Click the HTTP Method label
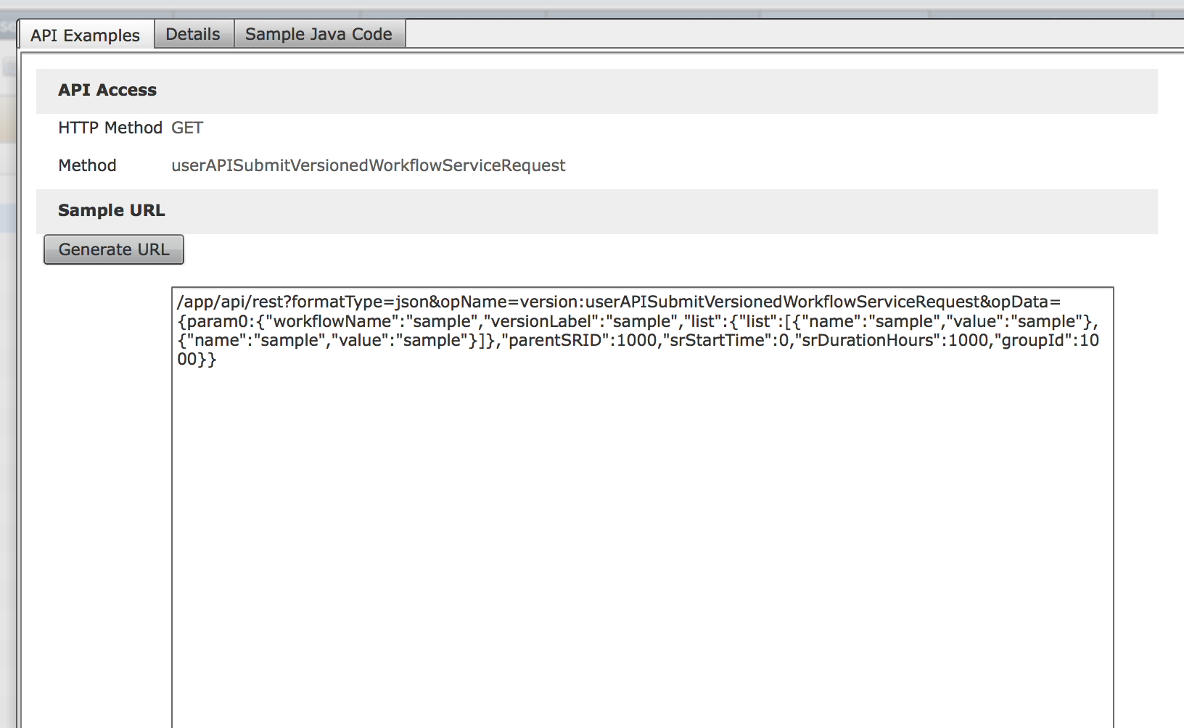This screenshot has width=1184, height=728. (x=110, y=128)
